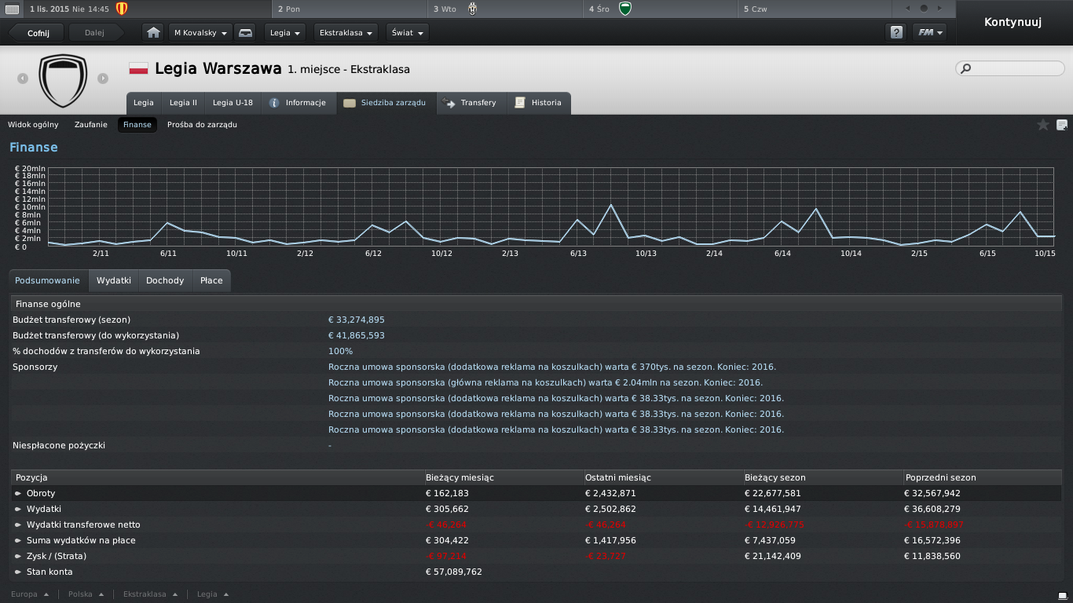Viewport: 1073px width, 603px height.
Task: Open the Legia breadcrumb menu at bottom
Action: [212, 594]
